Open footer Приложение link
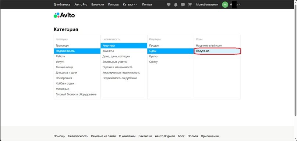Image resolution: width=297 pixels, height=141 pixels. 210,136
